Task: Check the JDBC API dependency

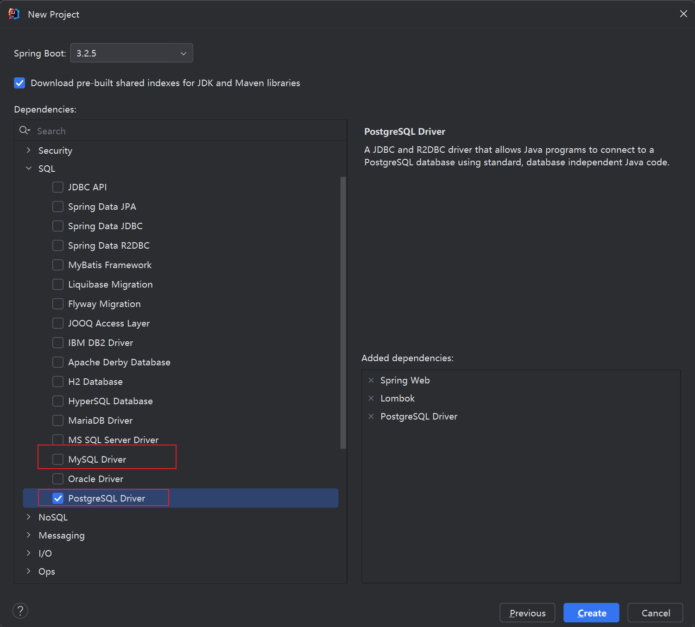Action: [58, 187]
